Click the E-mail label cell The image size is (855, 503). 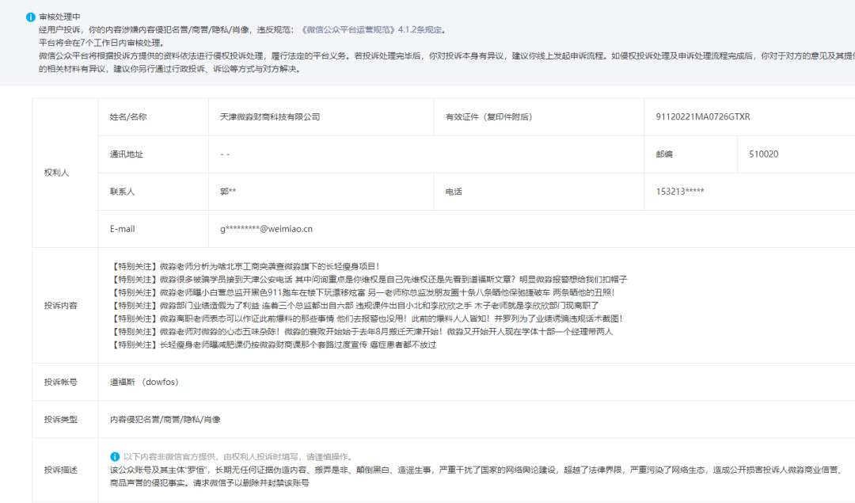[x=122, y=229]
